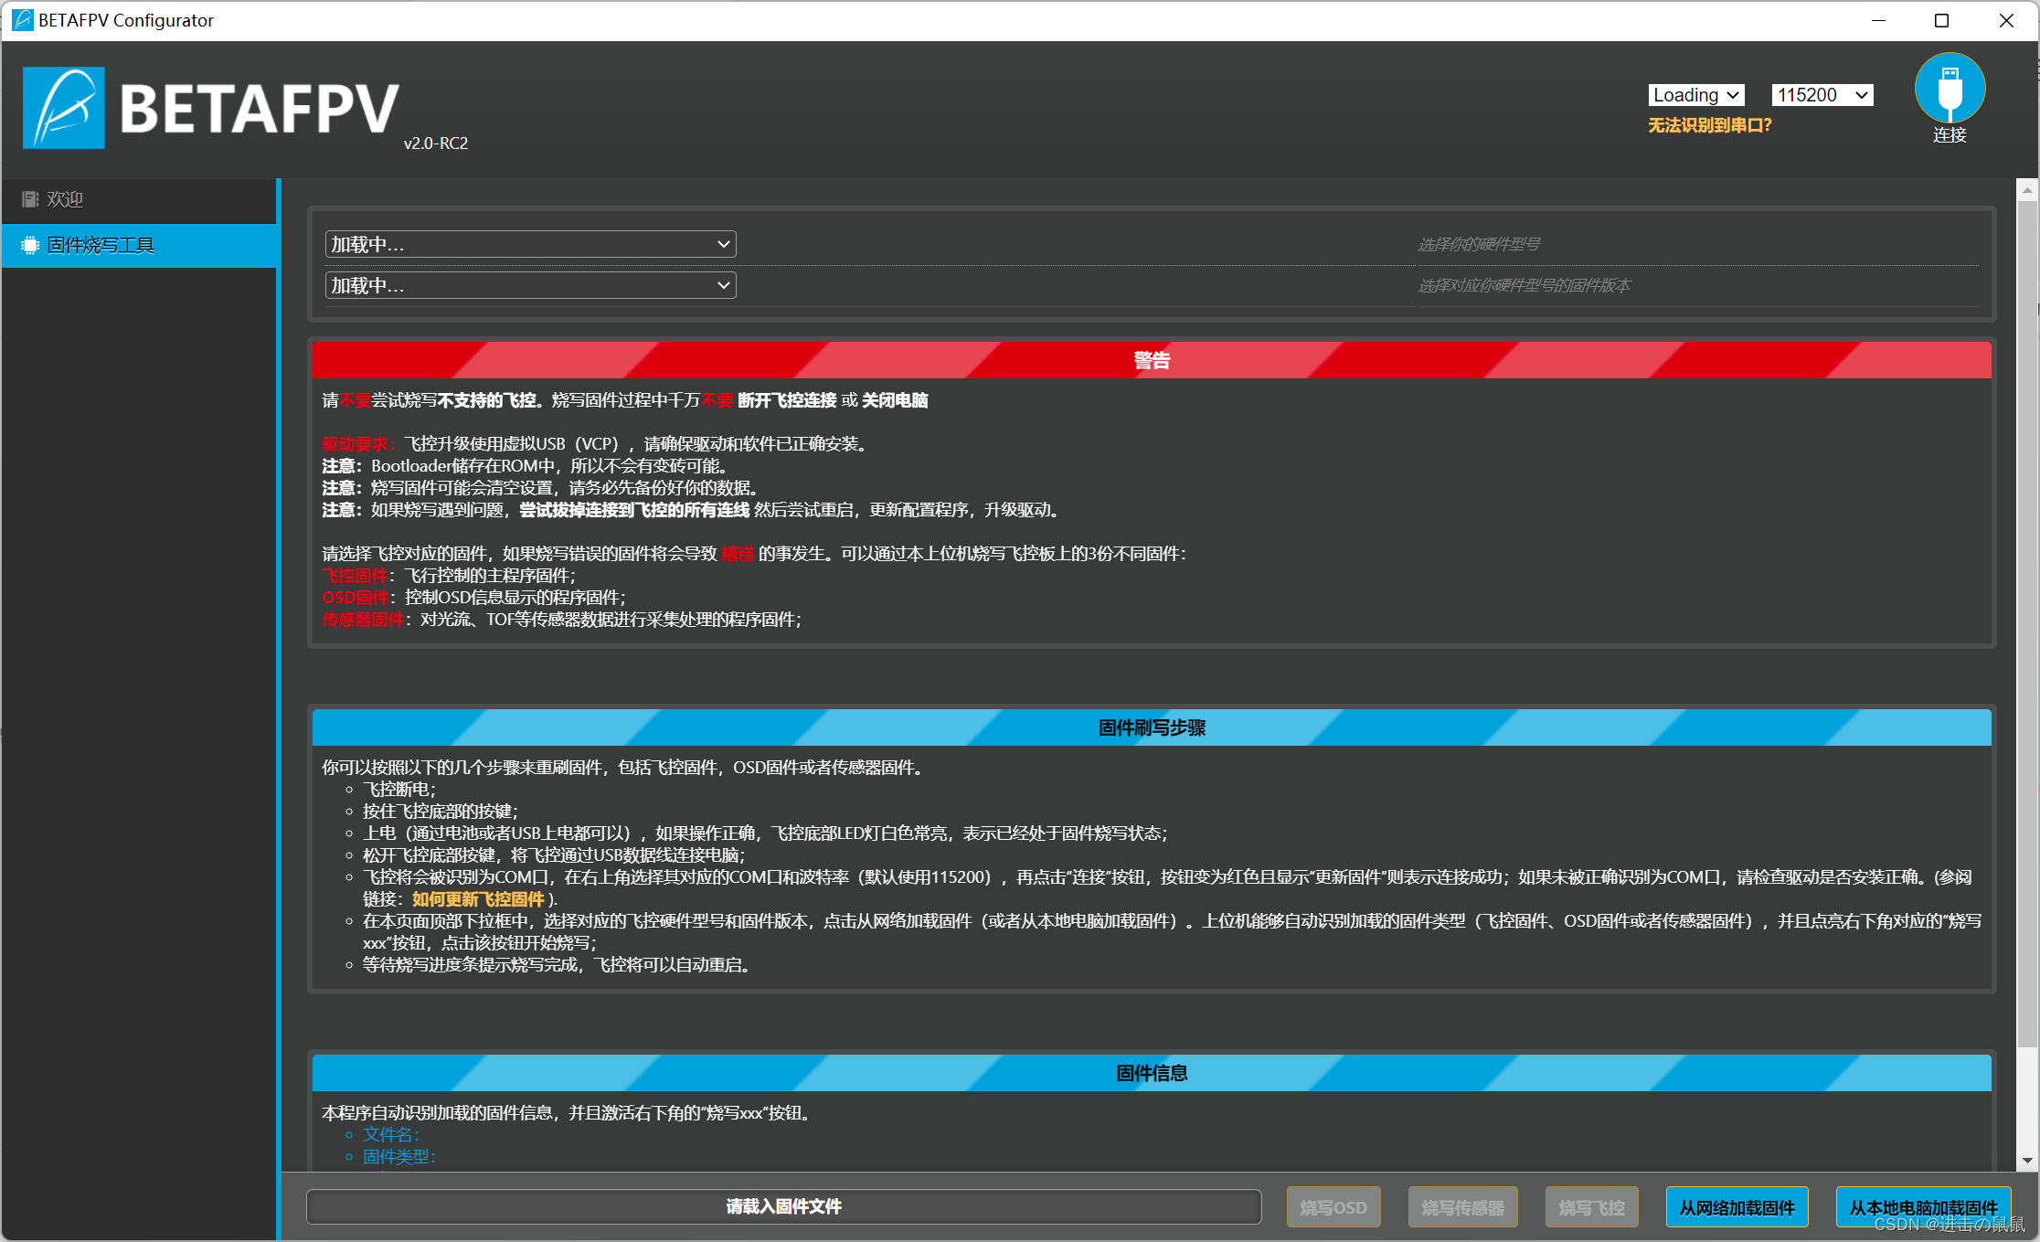Click the app icon in title bar
Image resolution: width=2040 pixels, height=1242 pixels.
23,20
